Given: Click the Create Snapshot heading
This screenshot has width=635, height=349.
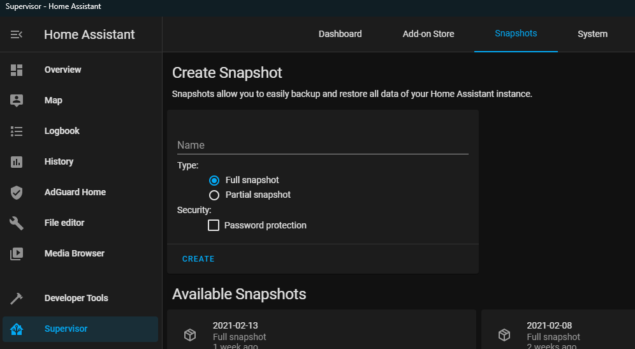Looking at the screenshot, I should point(227,73).
